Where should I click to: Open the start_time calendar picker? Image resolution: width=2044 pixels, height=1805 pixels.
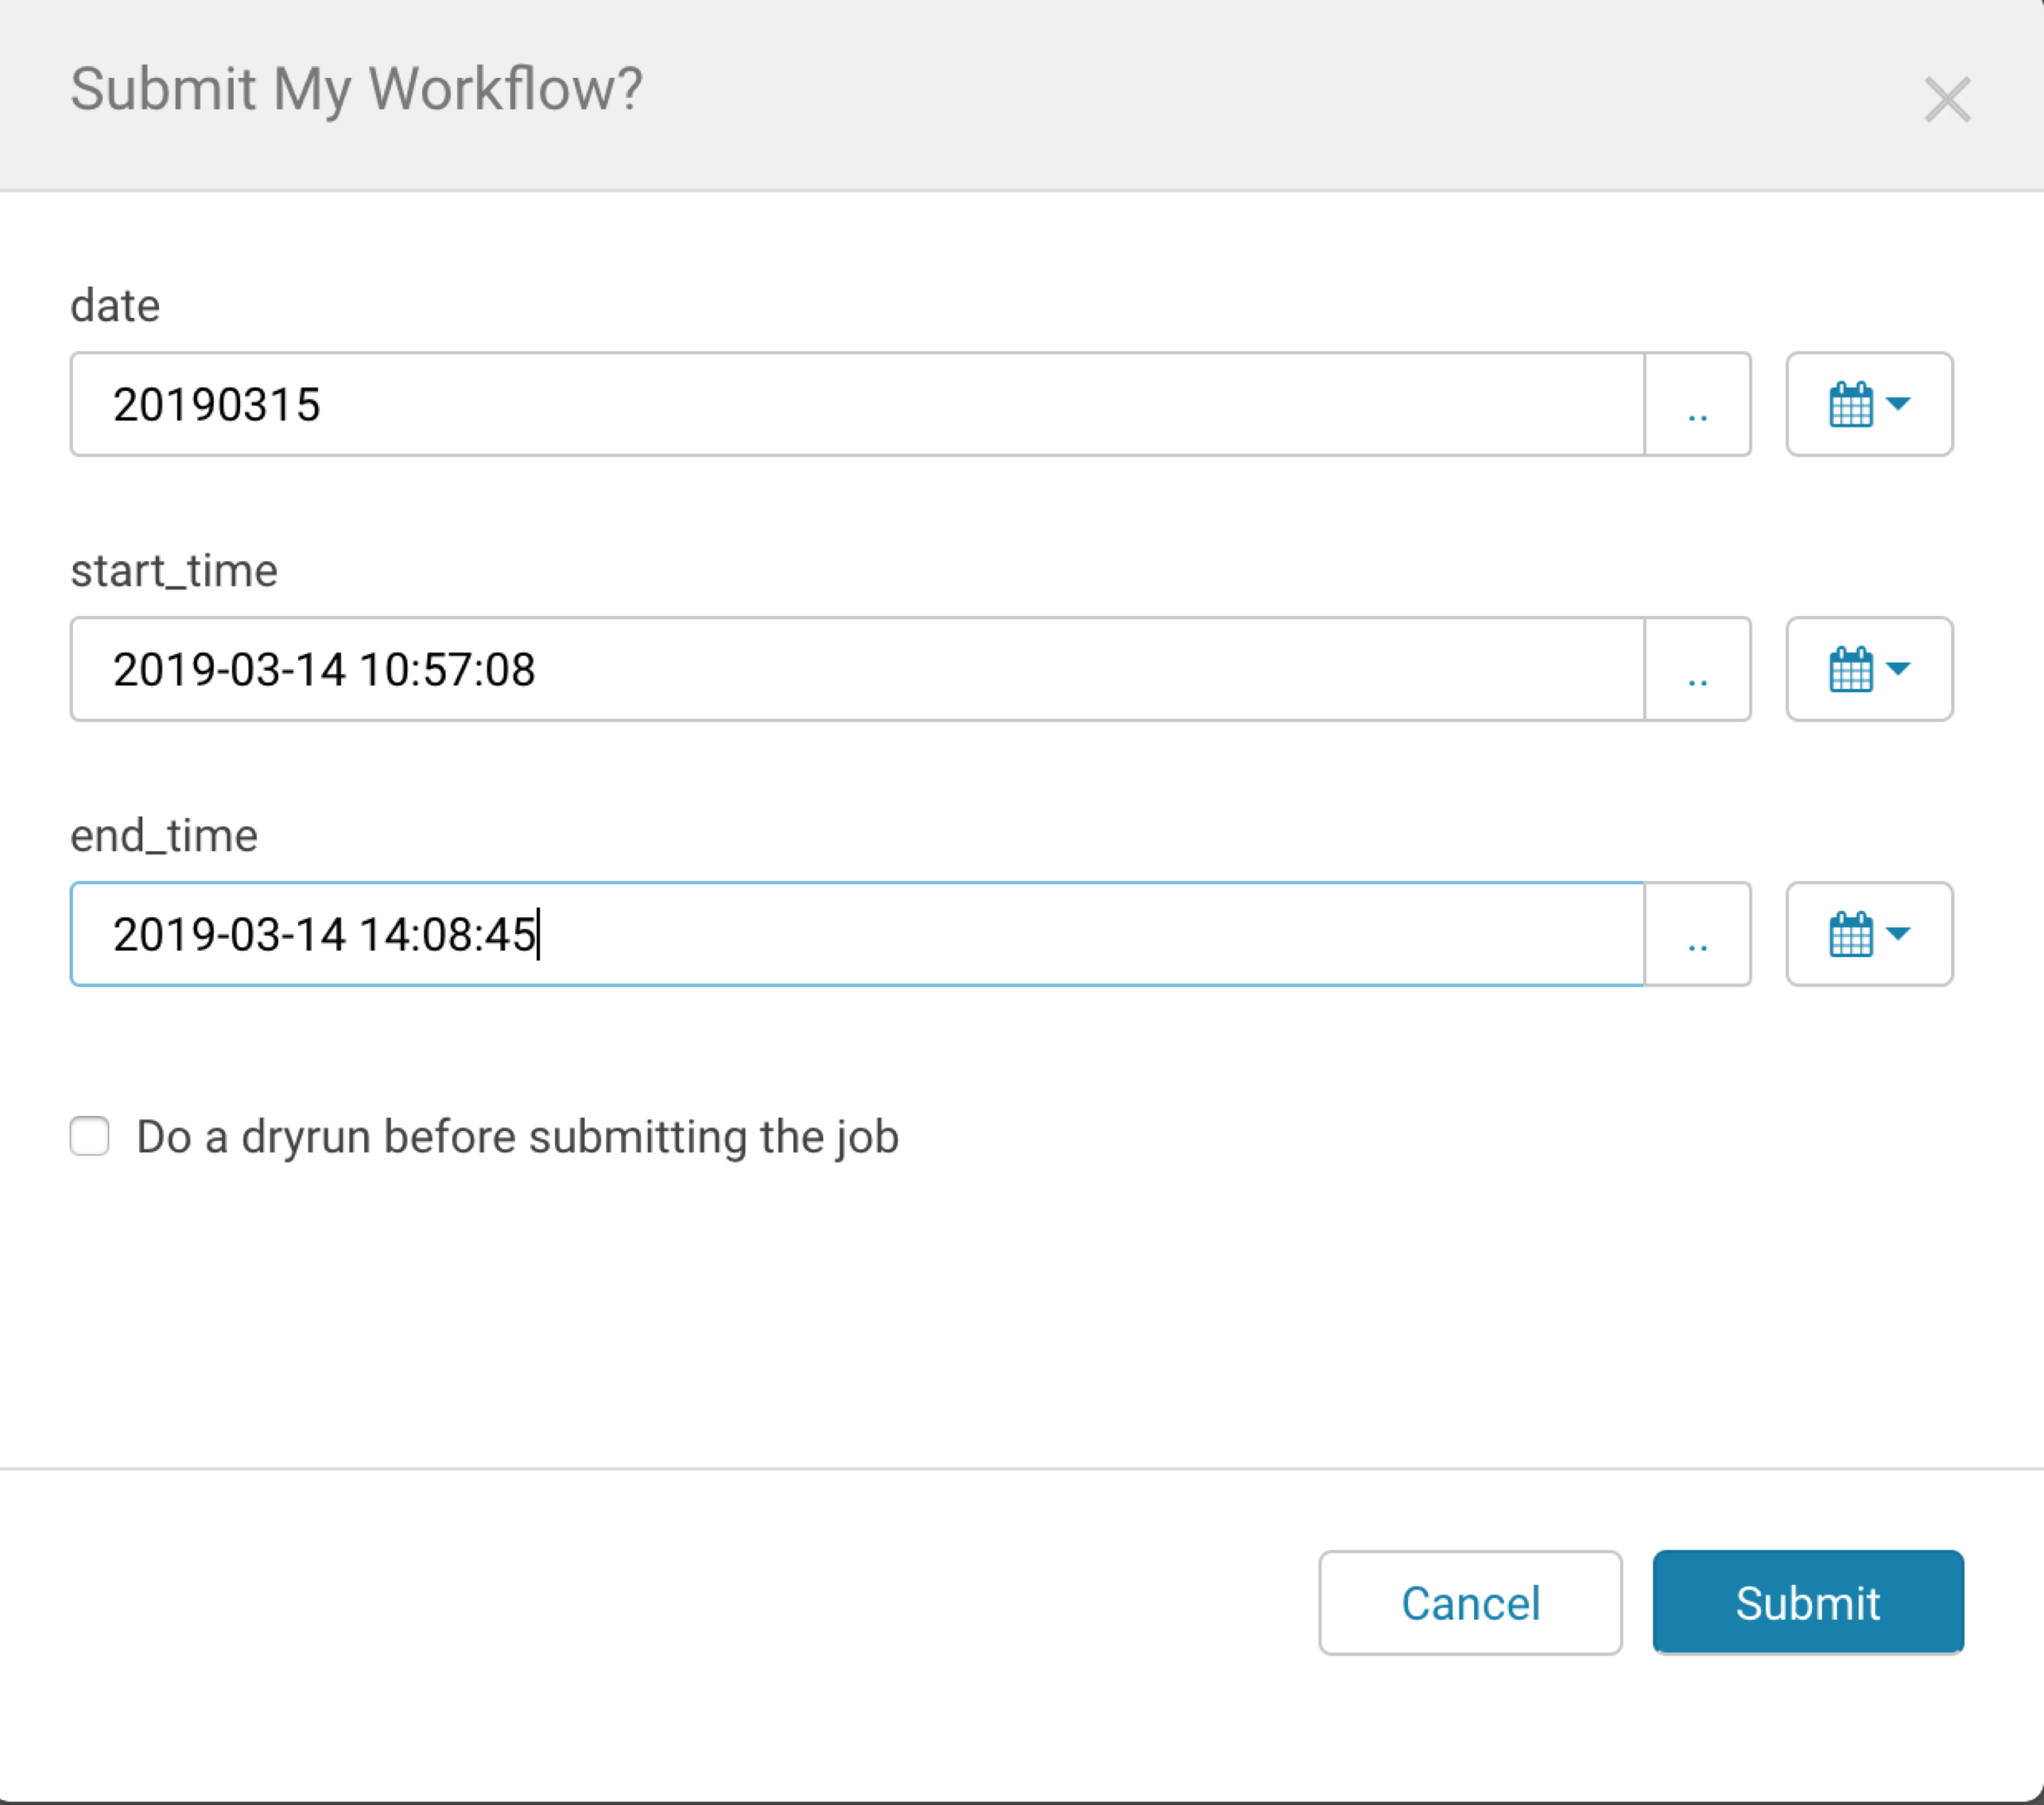1868,668
